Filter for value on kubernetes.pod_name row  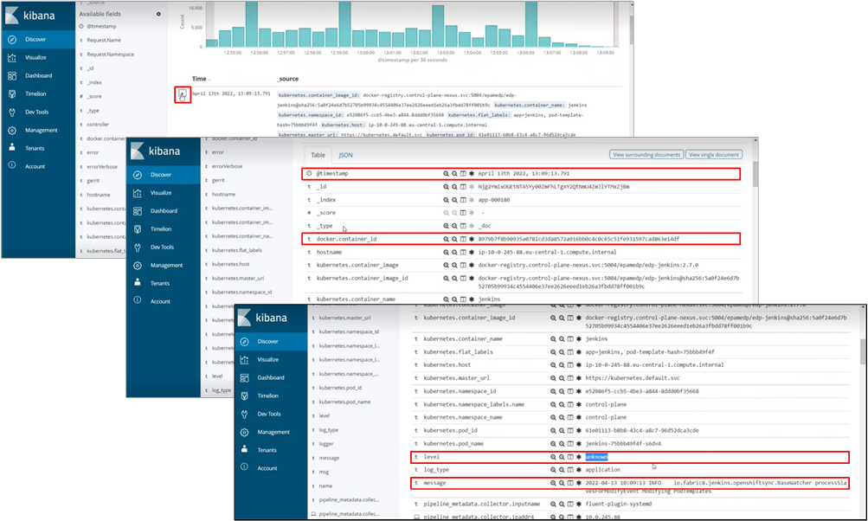pos(553,443)
